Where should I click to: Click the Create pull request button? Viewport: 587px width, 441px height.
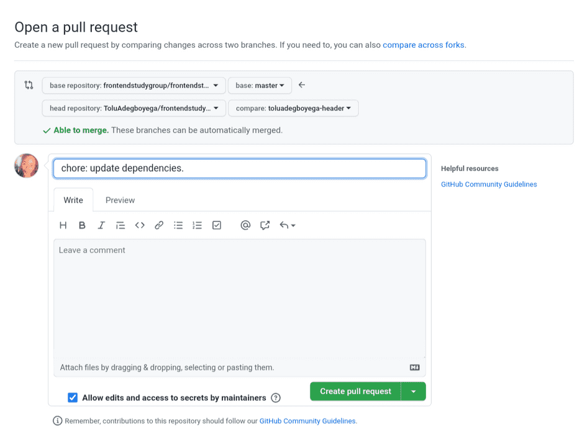point(355,391)
